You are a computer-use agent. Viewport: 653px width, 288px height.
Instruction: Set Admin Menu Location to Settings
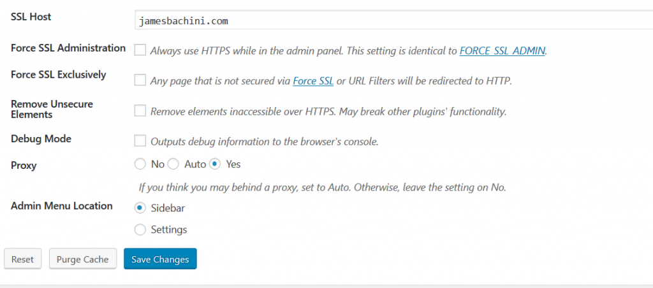(x=140, y=229)
